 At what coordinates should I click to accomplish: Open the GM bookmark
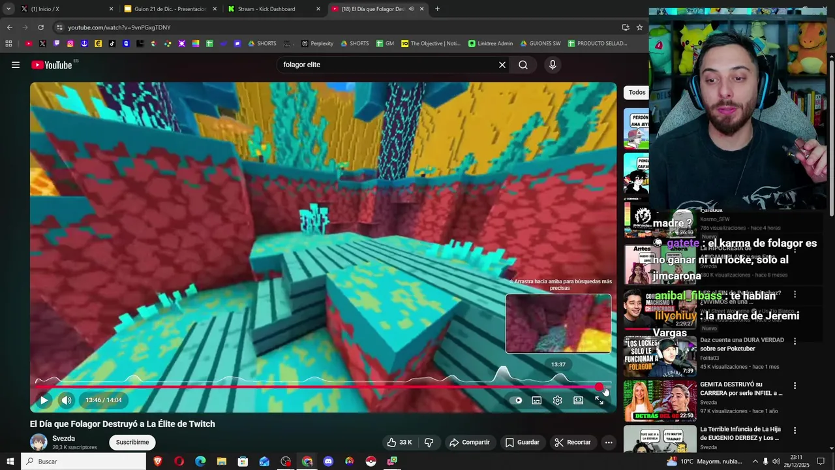click(385, 44)
